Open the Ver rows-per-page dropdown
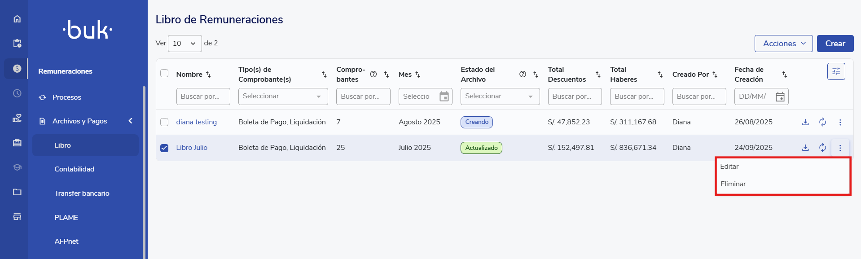Image resolution: width=861 pixels, height=259 pixels. (184, 44)
